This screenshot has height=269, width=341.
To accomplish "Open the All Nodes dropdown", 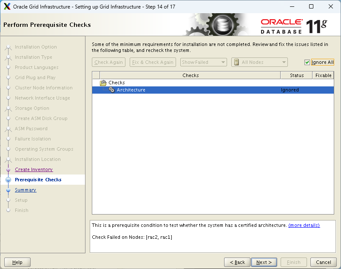I will 259,62.
